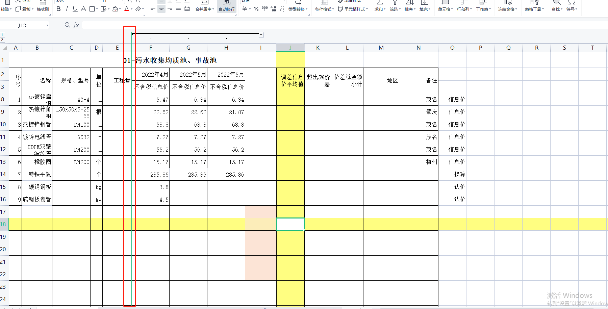Click the currency Yen format icon

click(245, 9)
